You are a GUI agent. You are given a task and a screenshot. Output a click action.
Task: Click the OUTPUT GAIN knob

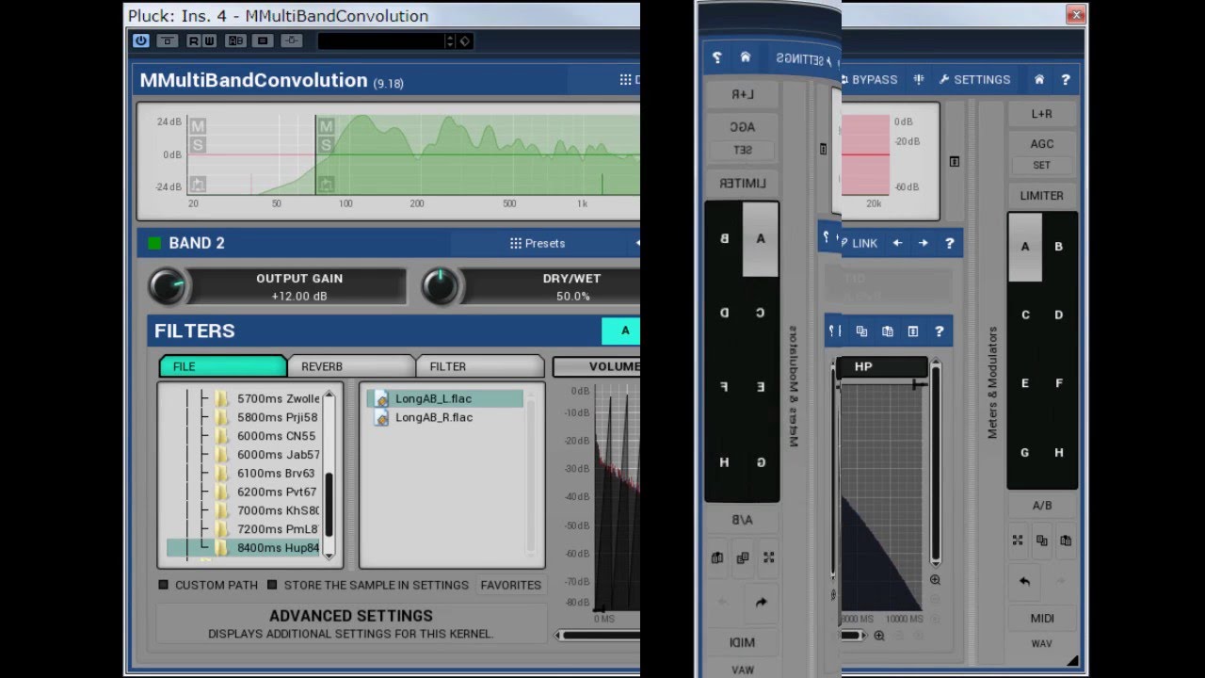pos(169,286)
